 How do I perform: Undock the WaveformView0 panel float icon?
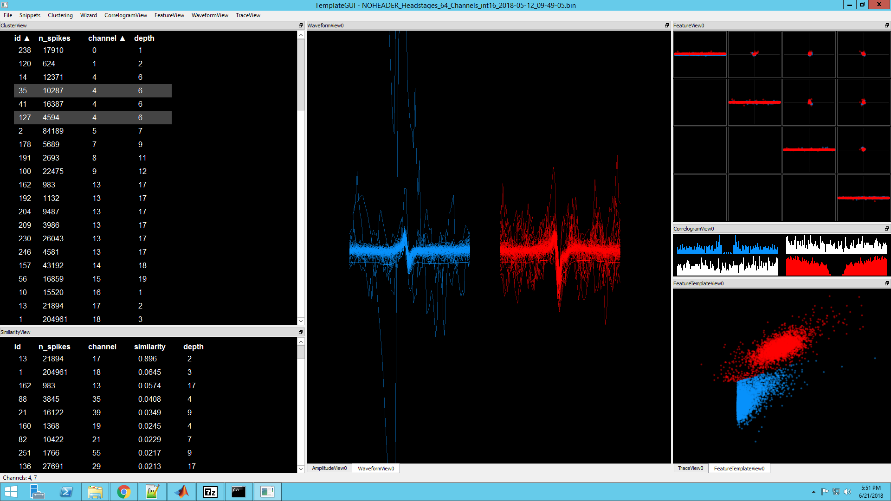point(667,26)
